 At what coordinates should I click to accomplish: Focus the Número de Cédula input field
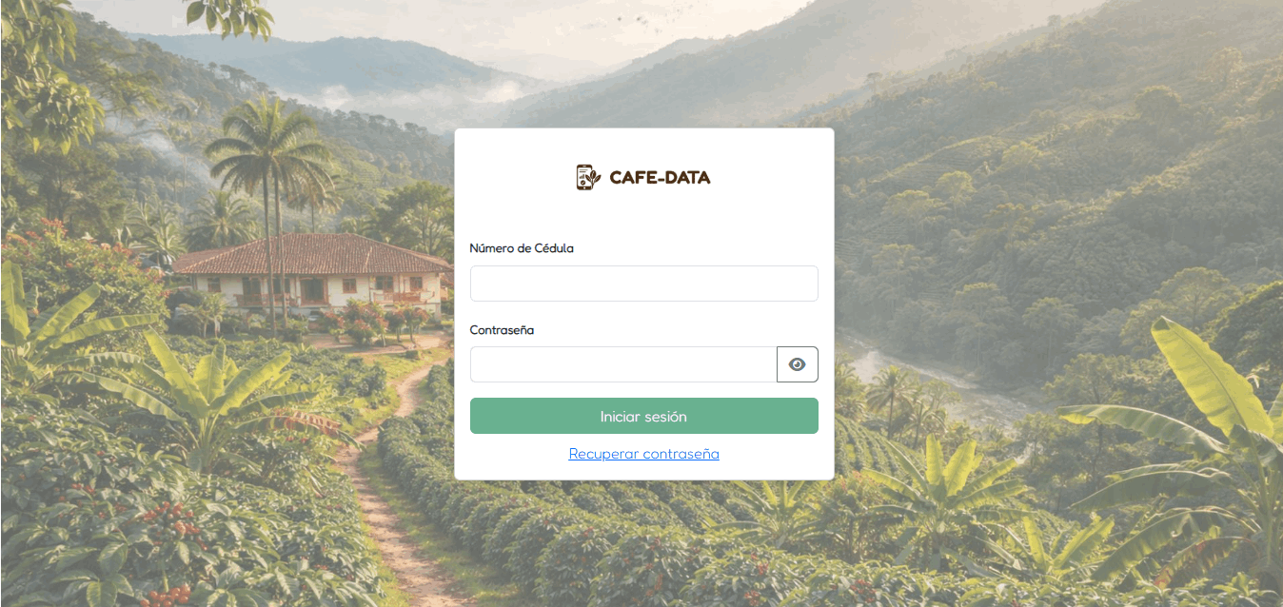(644, 284)
